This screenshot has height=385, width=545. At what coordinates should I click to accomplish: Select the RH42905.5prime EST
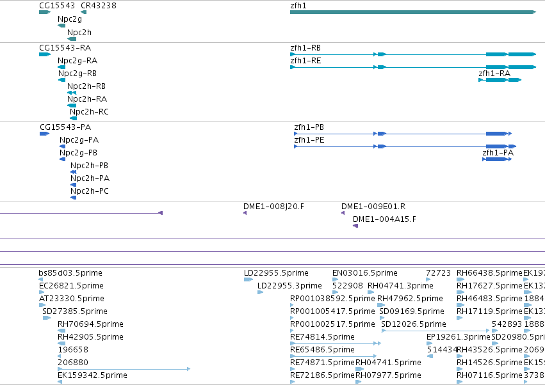[61, 343]
